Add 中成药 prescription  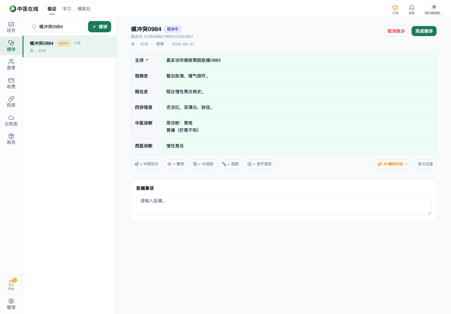click(203, 164)
